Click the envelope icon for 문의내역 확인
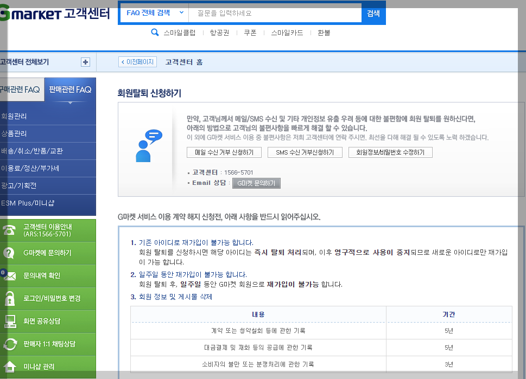This screenshot has height=379, width=526. click(x=9, y=276)
